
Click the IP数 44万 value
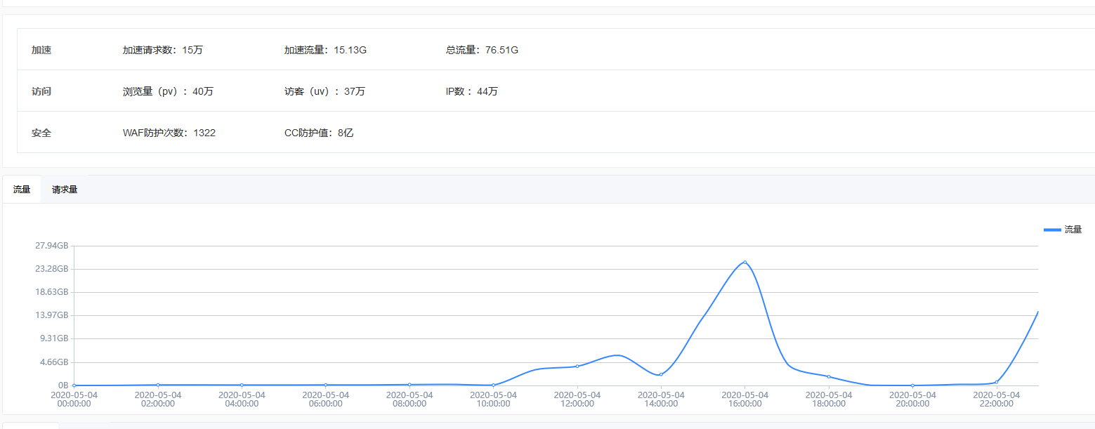point(471,91)
